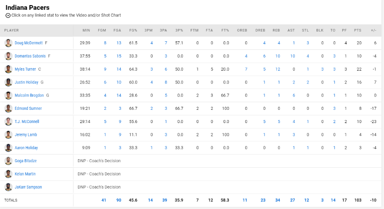
Task: View Aaron Holiday's 1 steal
Action: tap(308, 148)
